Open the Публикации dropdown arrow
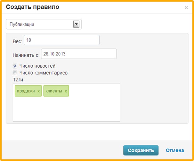 (x=76, y=24)
